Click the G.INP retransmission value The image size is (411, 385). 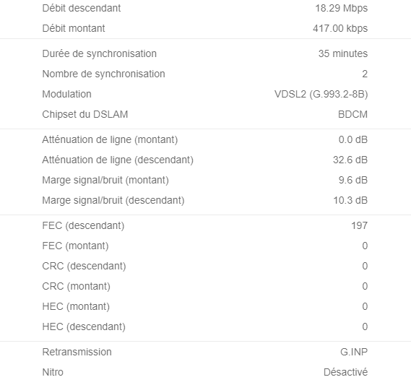pos(354,352)
